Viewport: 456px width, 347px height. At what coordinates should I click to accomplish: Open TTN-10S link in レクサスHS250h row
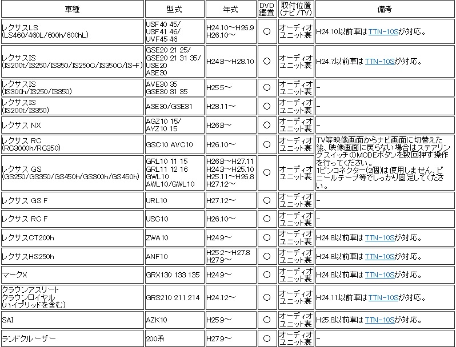(380, 256)
